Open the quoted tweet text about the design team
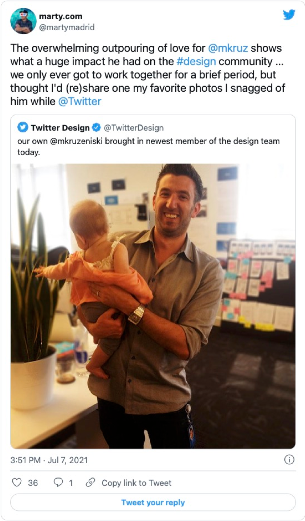Screen dimensions: 305x521 pos(148,146)
